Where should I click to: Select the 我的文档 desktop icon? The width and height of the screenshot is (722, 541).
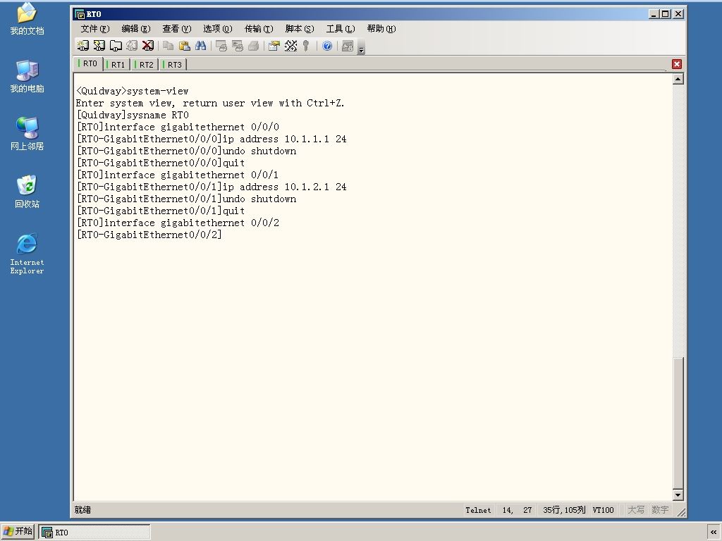click(x=27, y=19)
